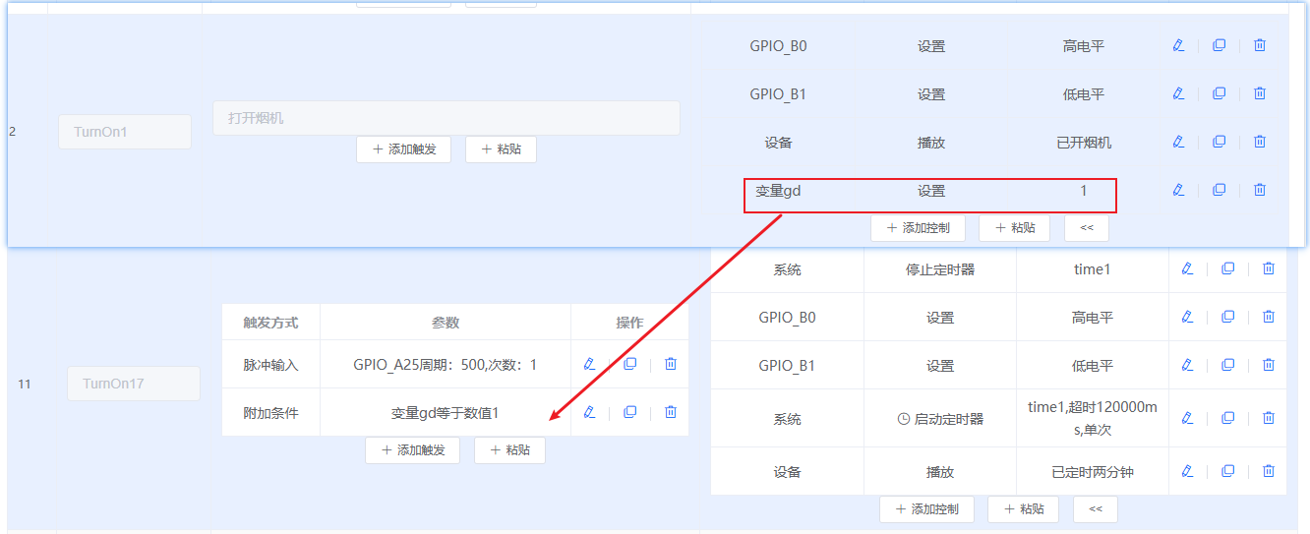Delete the GPIO_B0 高电平 control in TurnOn17
1310x534 pixels.
[1269, 317]
